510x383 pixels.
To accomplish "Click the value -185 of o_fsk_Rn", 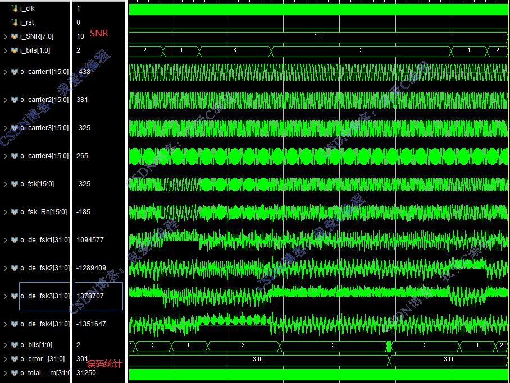I will 83,212.
